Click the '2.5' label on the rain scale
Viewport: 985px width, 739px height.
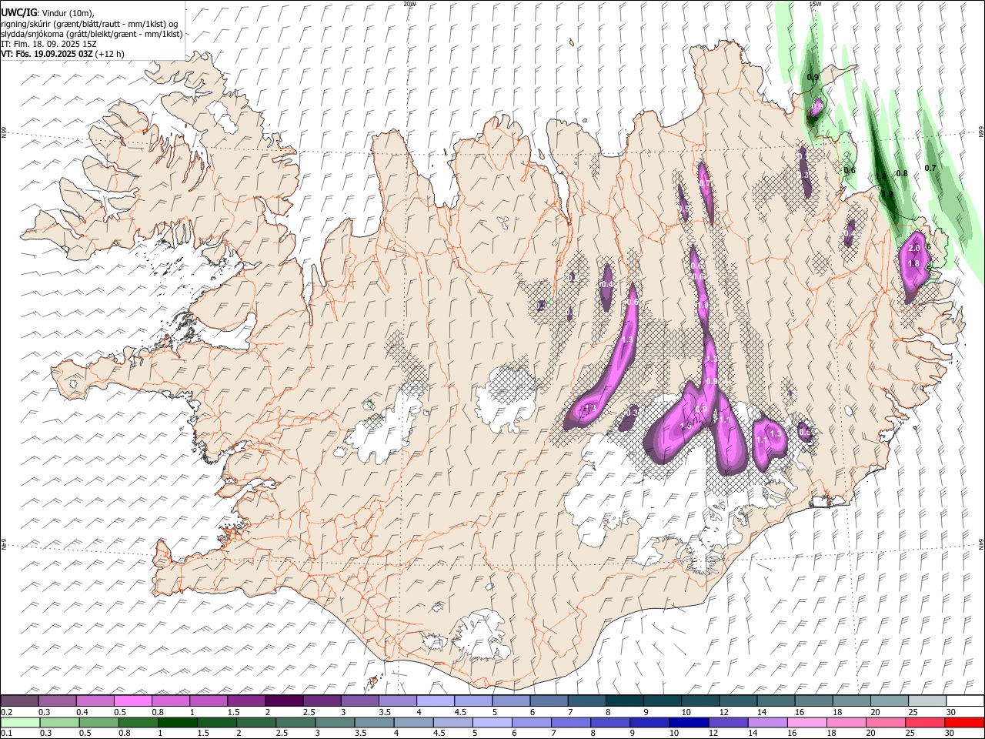pos(283,734)
